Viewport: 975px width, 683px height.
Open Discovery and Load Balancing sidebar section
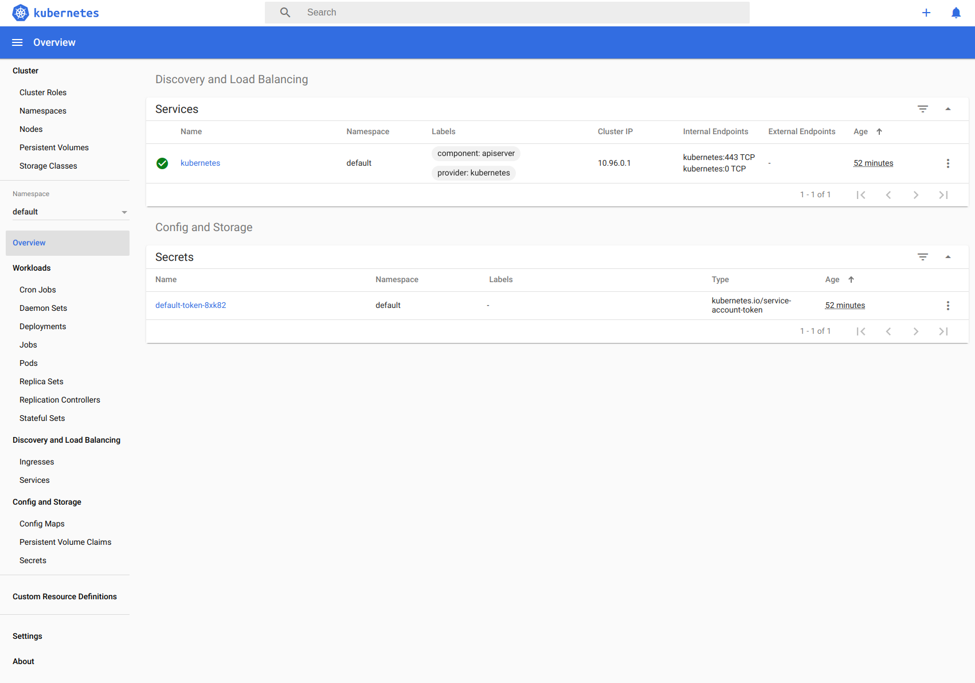[66, 440]
